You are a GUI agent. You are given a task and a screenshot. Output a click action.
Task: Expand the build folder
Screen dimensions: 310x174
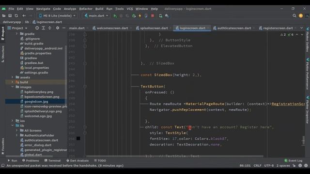click(x=12, y=82)
